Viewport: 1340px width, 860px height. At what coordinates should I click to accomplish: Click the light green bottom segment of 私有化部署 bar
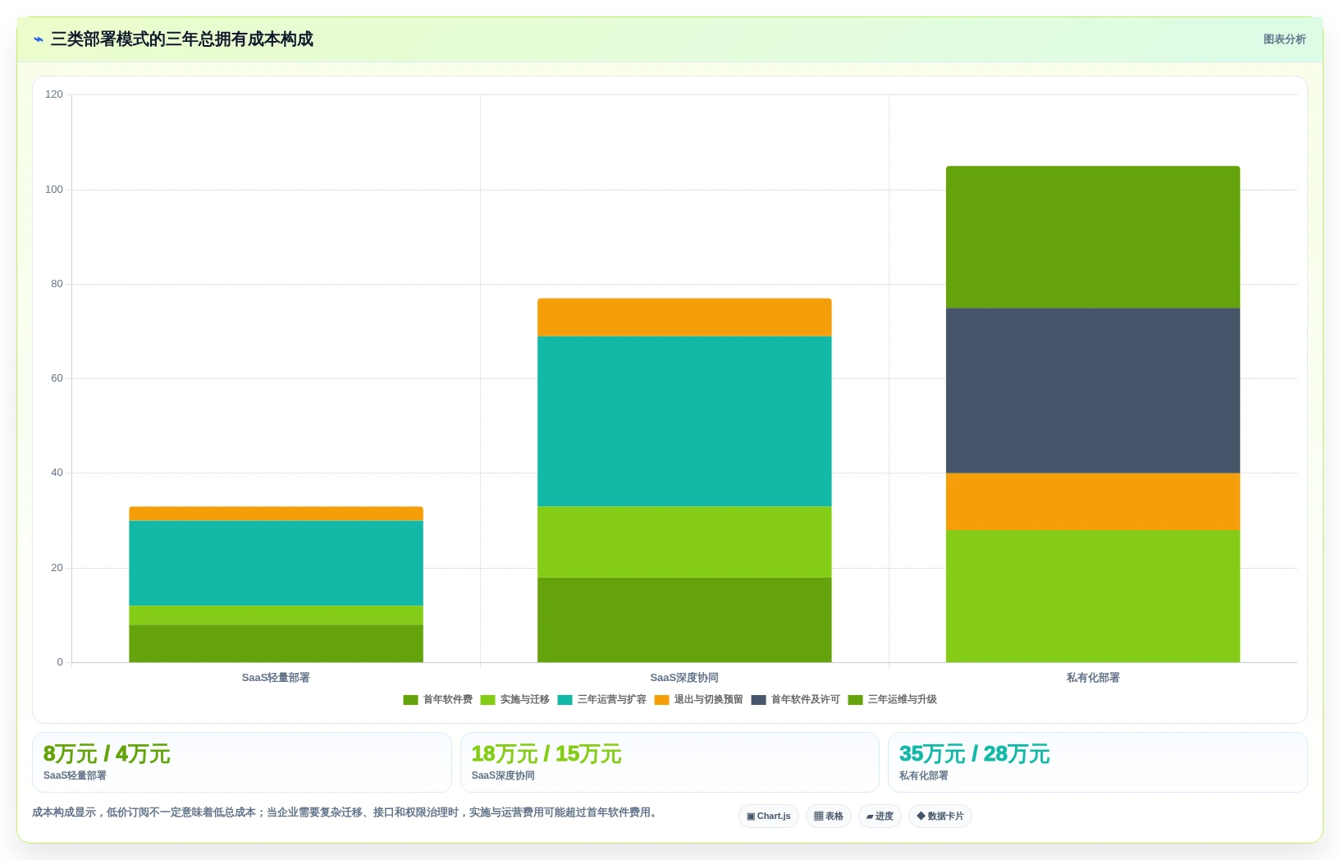point(1093,596)
